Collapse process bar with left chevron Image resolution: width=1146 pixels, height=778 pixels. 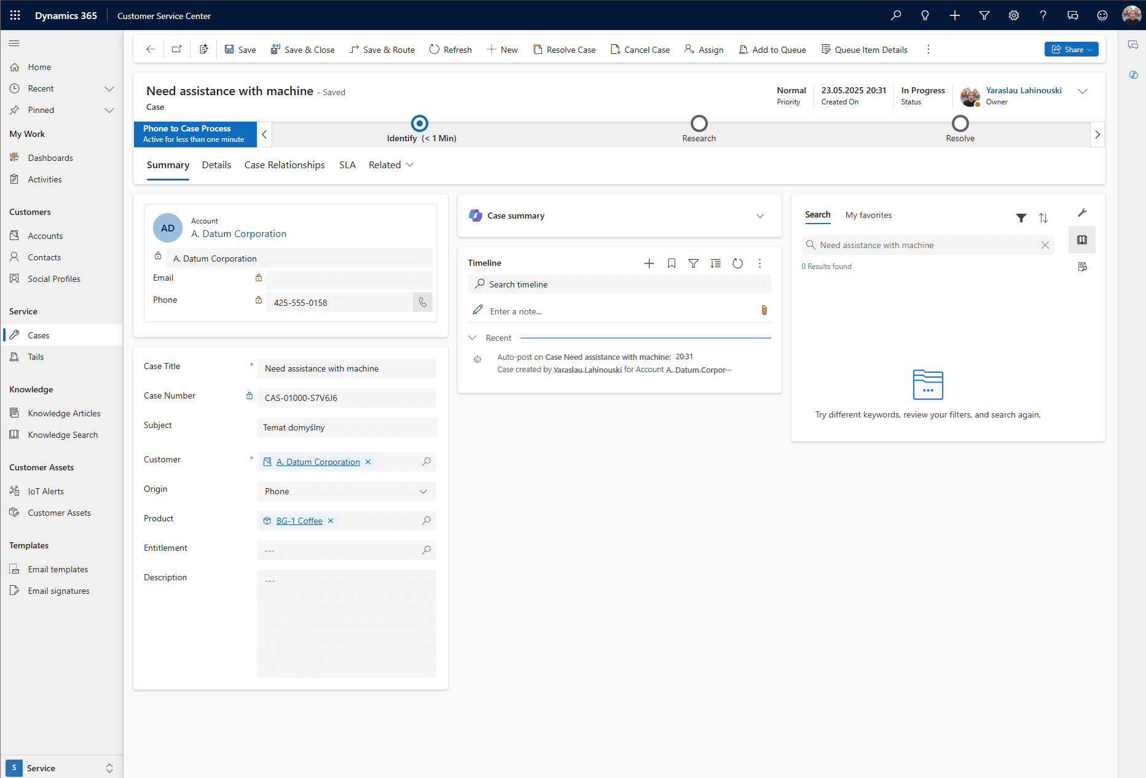pos(264,134)
